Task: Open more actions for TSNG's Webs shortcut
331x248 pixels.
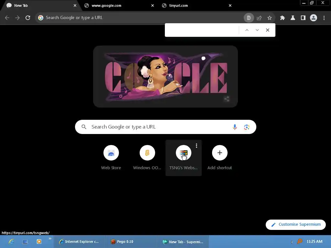Action: [197, 146]
